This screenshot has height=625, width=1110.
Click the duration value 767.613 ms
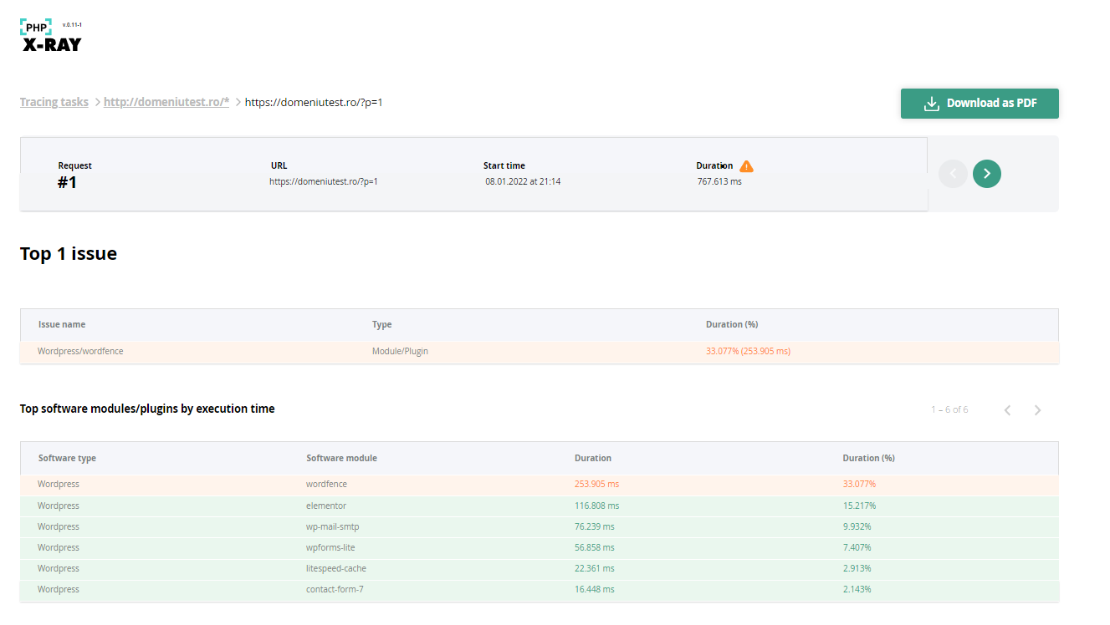719,181
